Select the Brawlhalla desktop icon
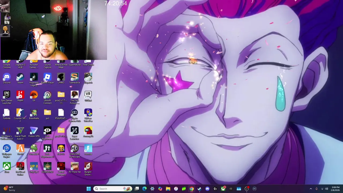343x193 pixels. pos(34,114)
